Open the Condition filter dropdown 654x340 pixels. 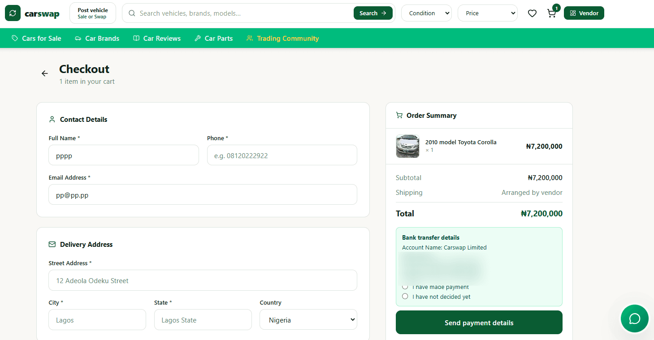coord(426,13)
